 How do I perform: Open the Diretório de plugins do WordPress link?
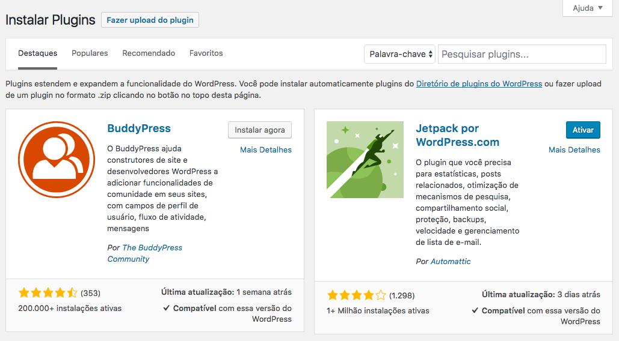pyautogui.click(x=479, y=83)
